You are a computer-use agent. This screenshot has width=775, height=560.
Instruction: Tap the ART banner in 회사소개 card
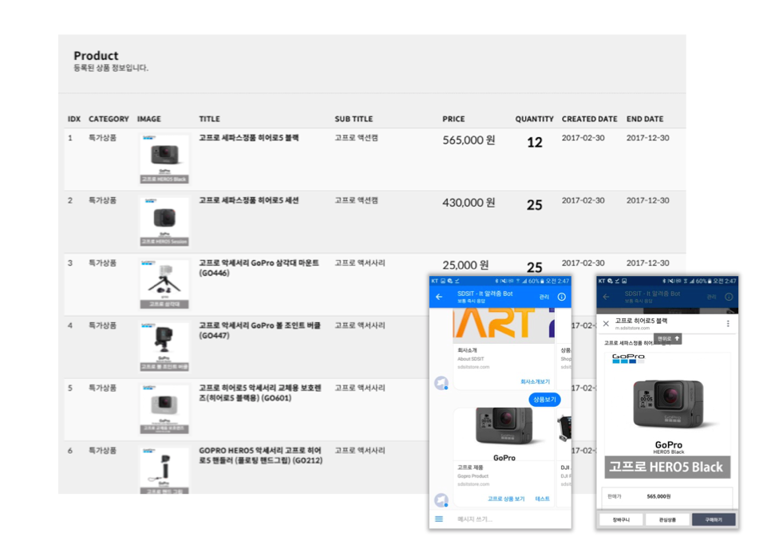coord(504,325)
